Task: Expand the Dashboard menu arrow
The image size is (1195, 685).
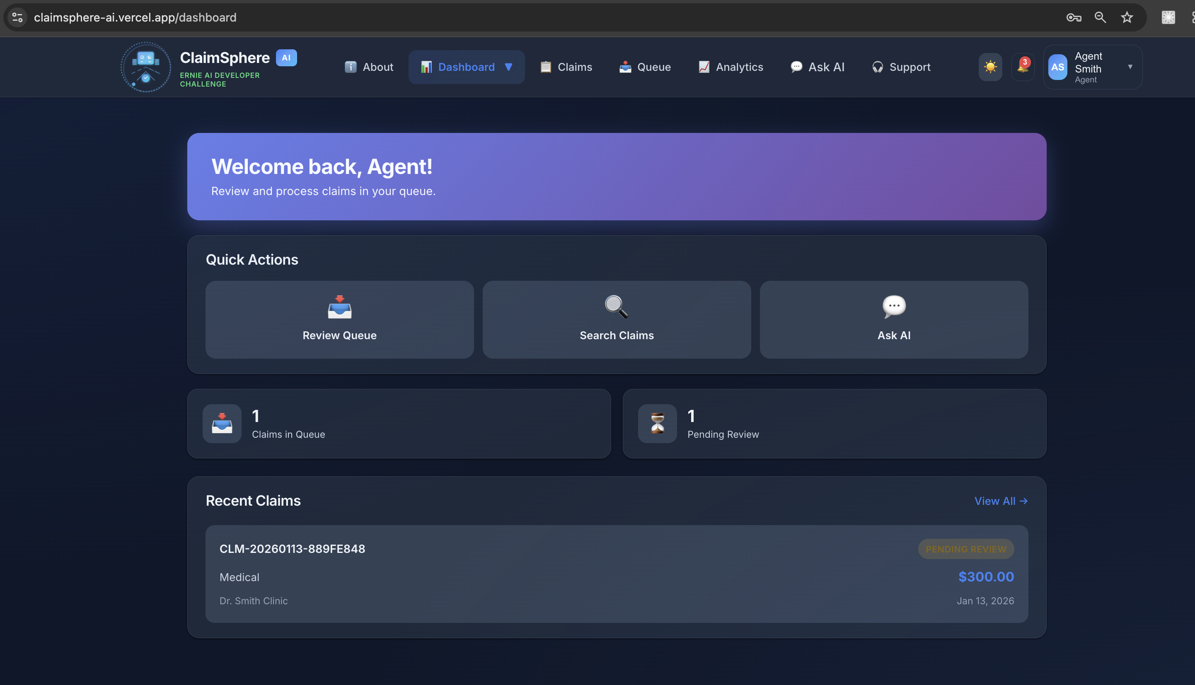Action: point(508,67)
